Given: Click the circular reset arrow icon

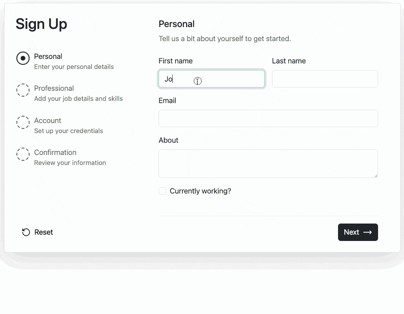Looking at the screenshot, I should (x=26, y=232).
